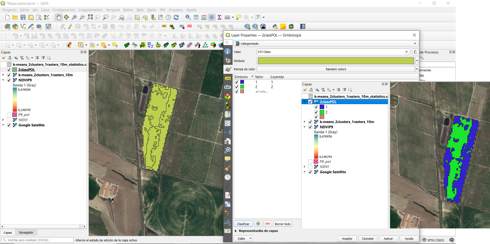Click Aplicar in Layer Properties
490x244 pixels.
tap(388, 238)
